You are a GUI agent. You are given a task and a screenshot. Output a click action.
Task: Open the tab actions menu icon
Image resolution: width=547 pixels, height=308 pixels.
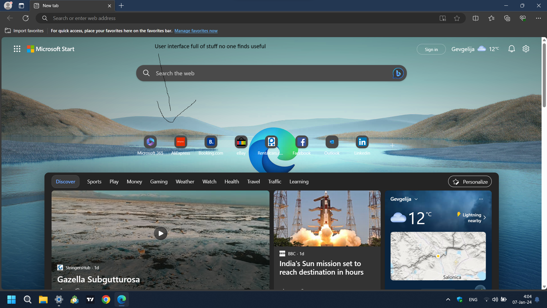point(21,6)
